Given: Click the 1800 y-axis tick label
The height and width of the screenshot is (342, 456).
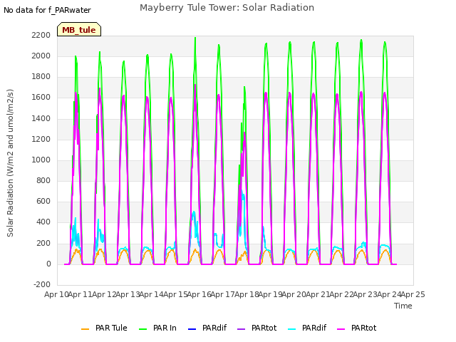Looking at the screenshot, I should [41, 77].
